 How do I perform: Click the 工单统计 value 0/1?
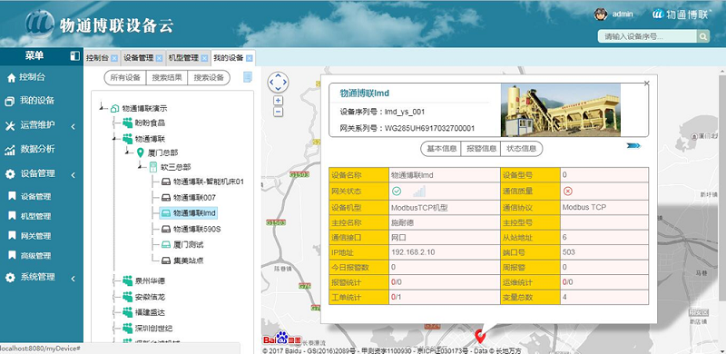(396, 297)
